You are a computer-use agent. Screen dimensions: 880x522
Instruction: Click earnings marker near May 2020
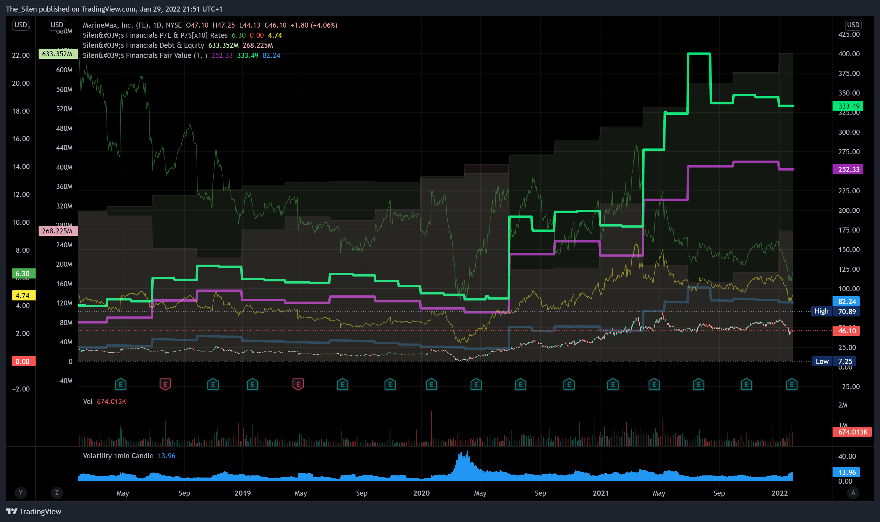pyautogui.click(x=476, y=384)
